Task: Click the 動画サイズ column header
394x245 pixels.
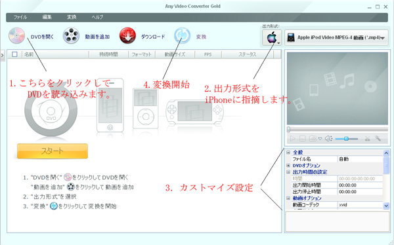Action: tap(175, 54)
